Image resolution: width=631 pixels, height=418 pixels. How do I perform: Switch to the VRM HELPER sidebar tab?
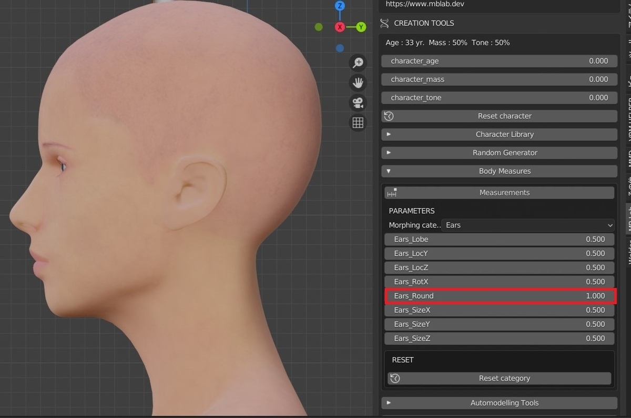(628, 119)
